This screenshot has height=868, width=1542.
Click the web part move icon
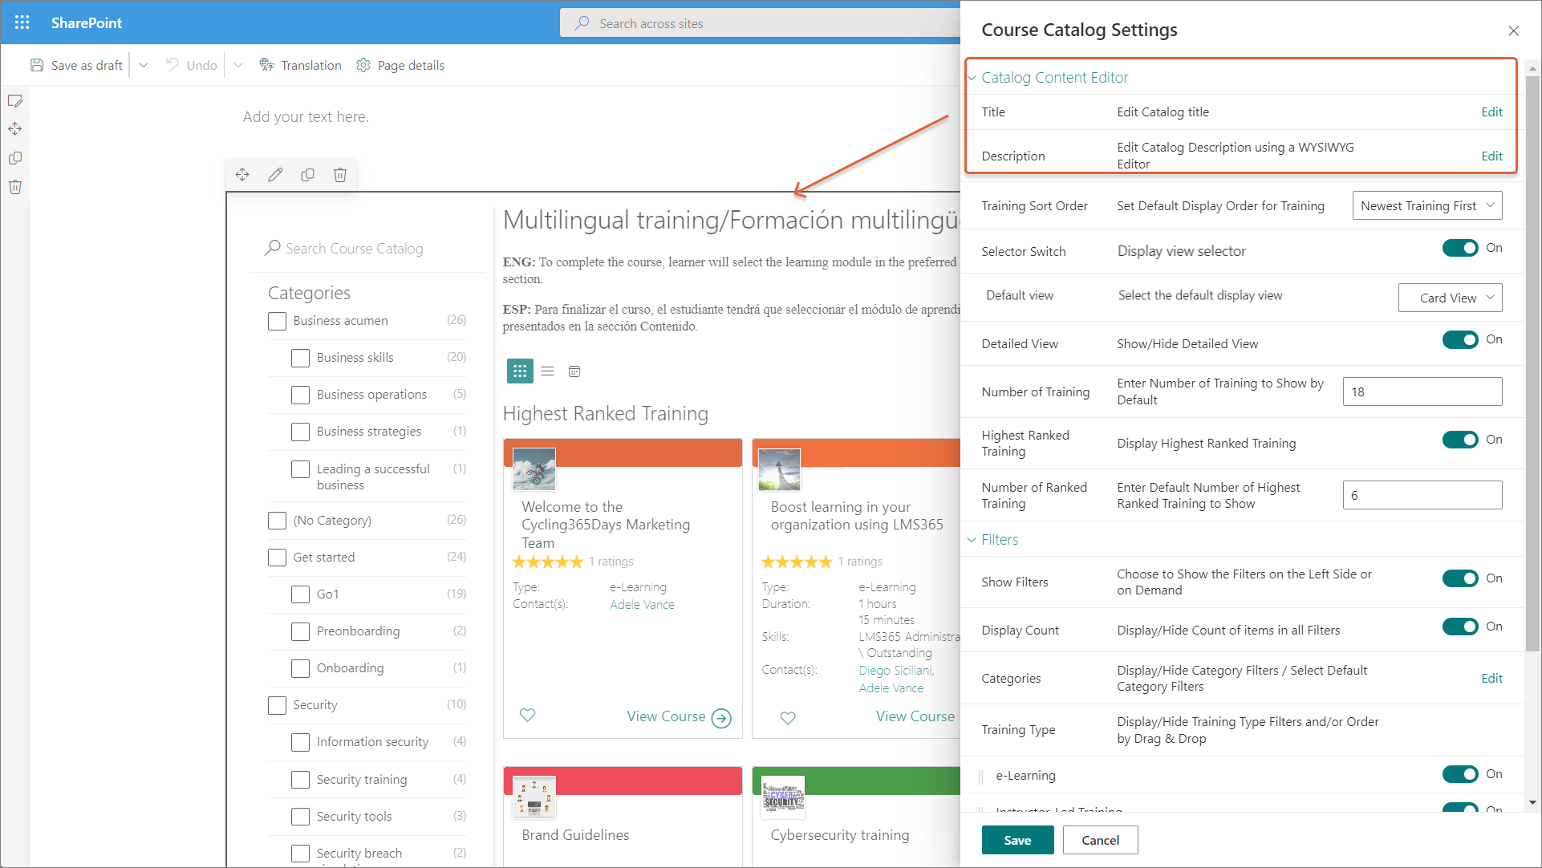242,174
